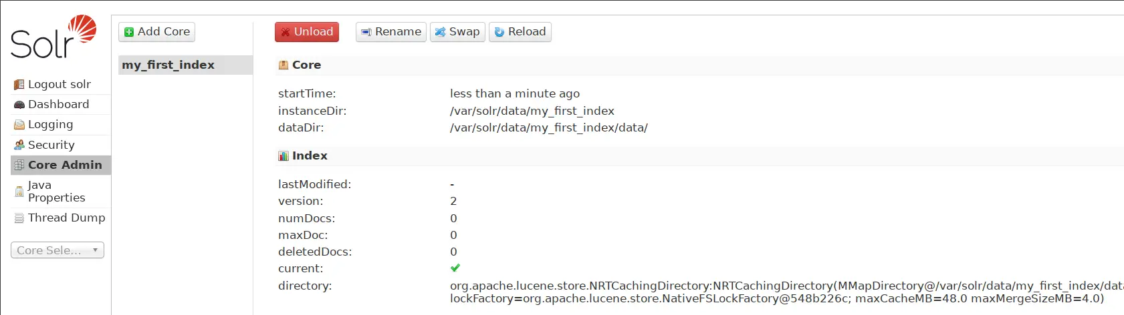Click the Solr logo
This screenshot has width=1124, height=315.
point(53,37)
